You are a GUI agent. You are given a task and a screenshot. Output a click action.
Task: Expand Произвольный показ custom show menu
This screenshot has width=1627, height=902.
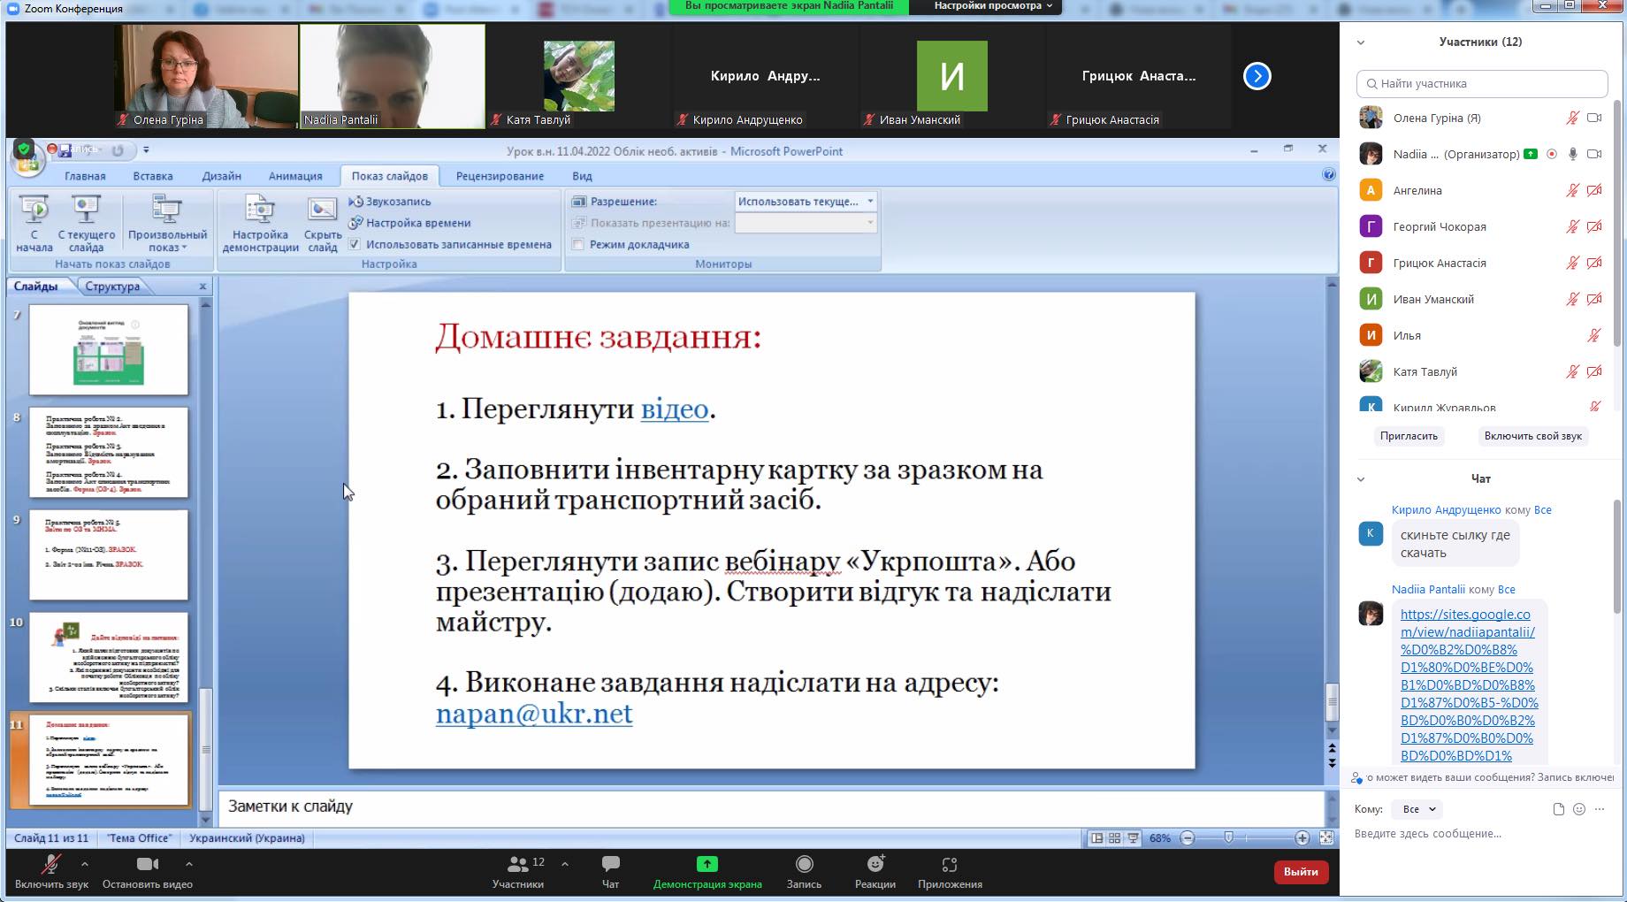point(167,224)
